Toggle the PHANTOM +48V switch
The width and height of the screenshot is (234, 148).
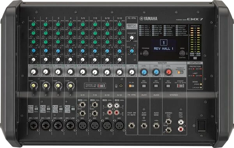tap(101, 86)
